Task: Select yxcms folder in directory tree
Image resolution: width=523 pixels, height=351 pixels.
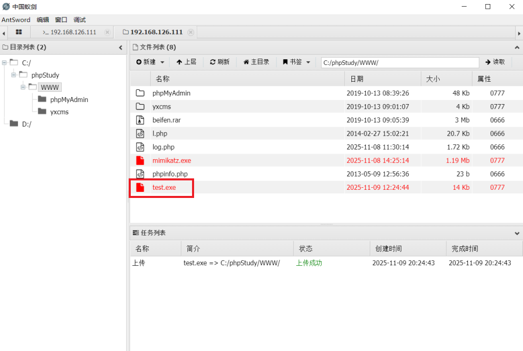Action: pos(59,112)
